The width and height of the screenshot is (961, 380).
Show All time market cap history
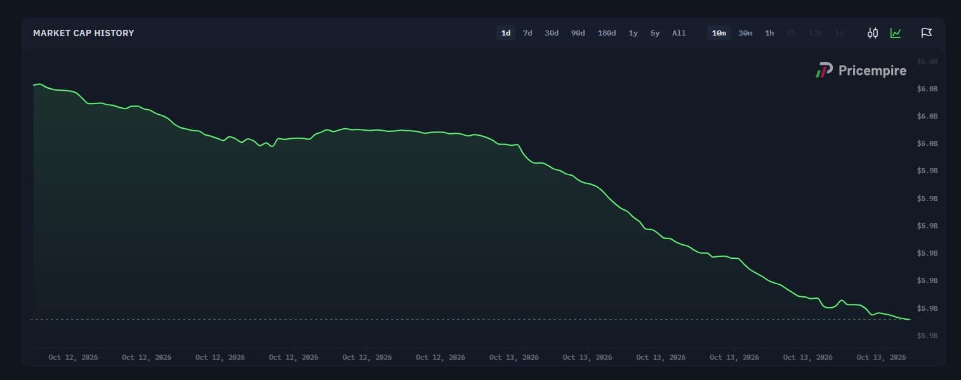tap(679, 33)
